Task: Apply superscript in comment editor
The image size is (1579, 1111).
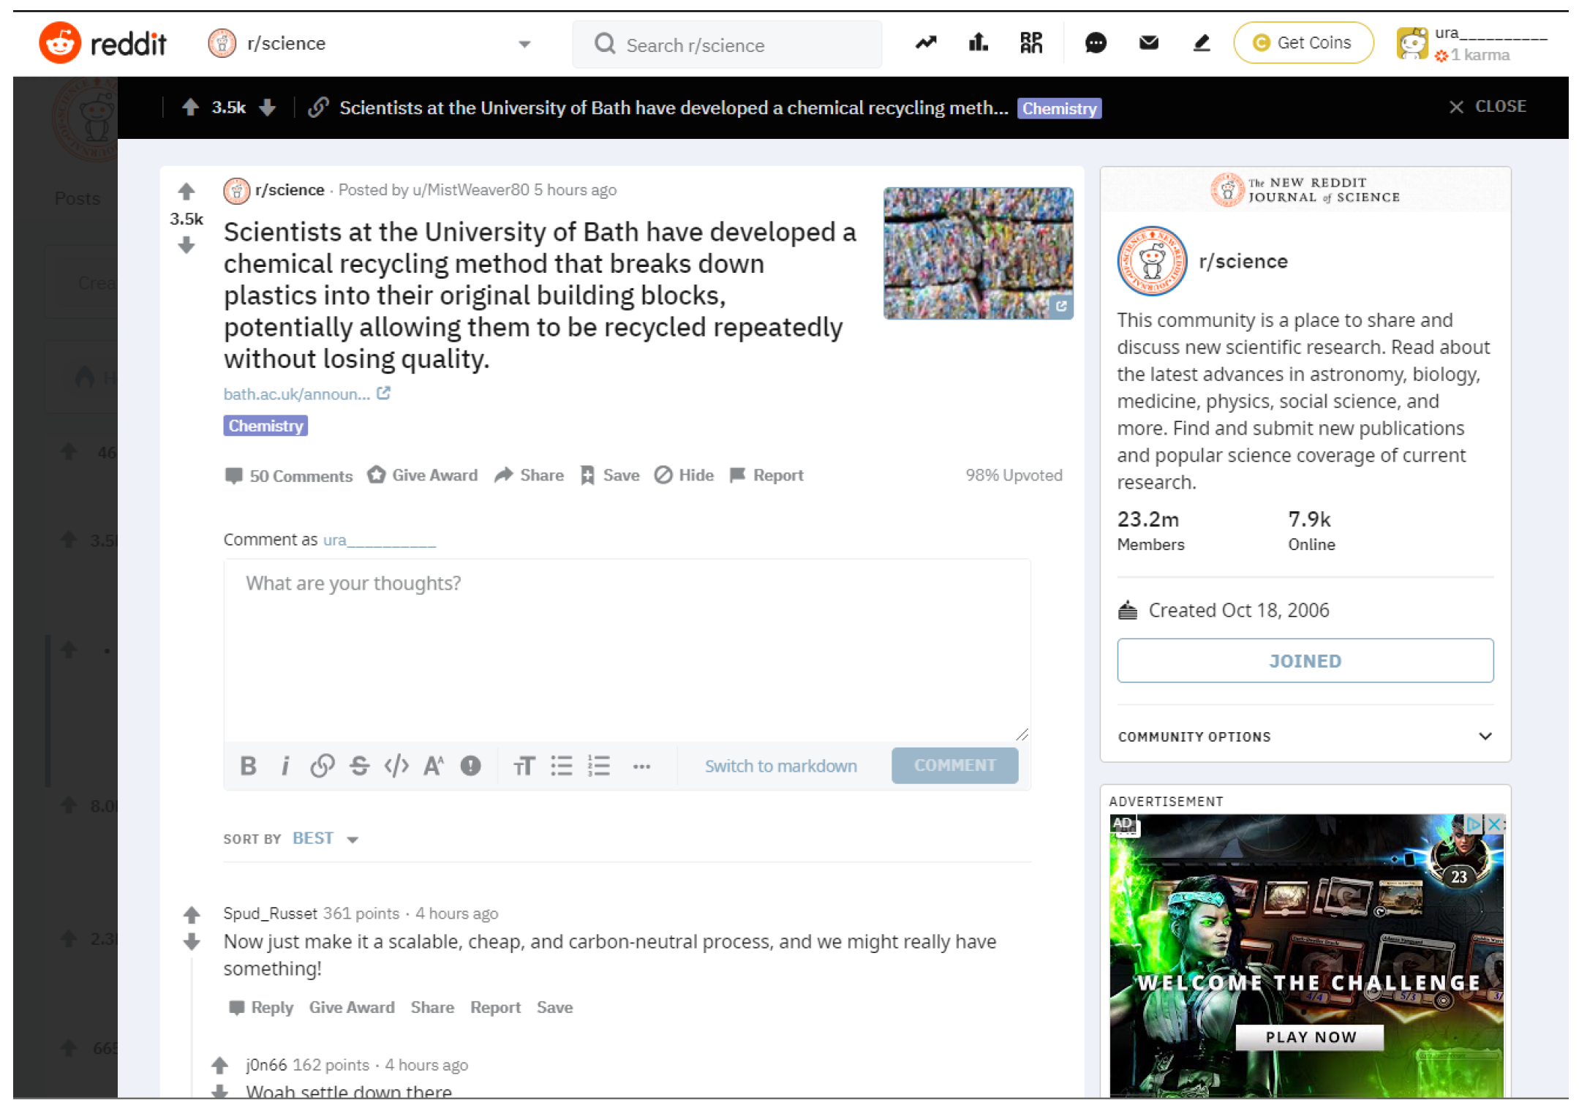Action: coord(434,766)
